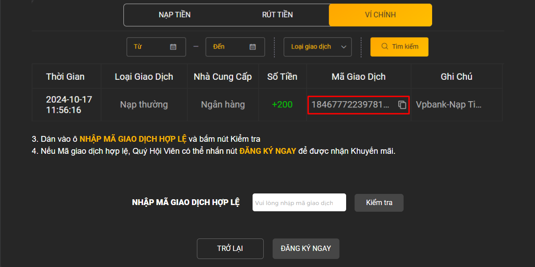Expand the transaction type filter menu
535x267 pixels.
click(x=317, y=46)
